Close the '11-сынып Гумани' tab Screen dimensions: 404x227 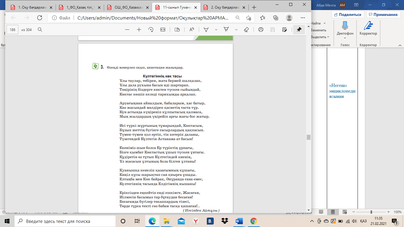195,7
